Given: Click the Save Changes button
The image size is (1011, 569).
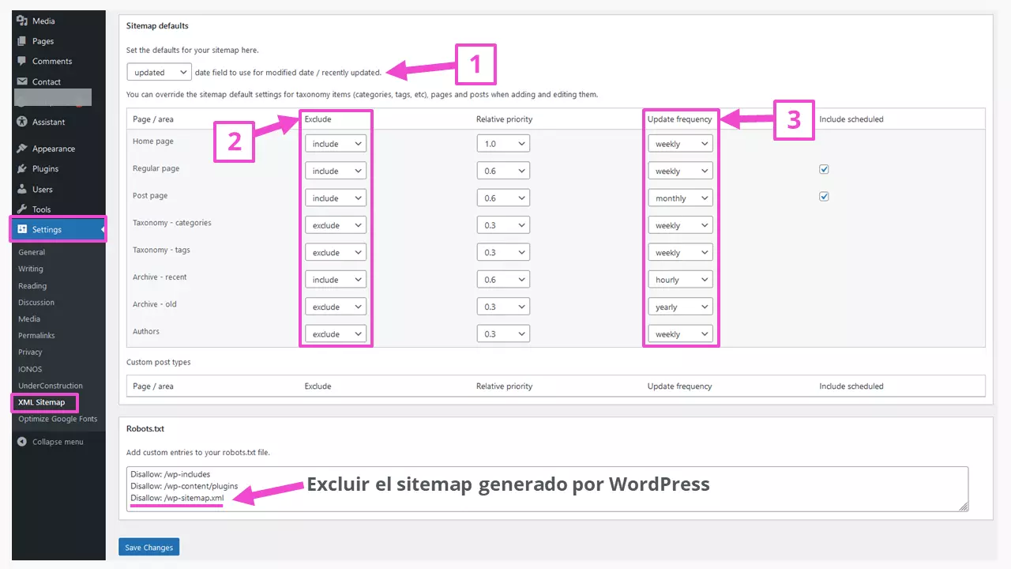Looking at the screenshot, I should pos(148,547).
